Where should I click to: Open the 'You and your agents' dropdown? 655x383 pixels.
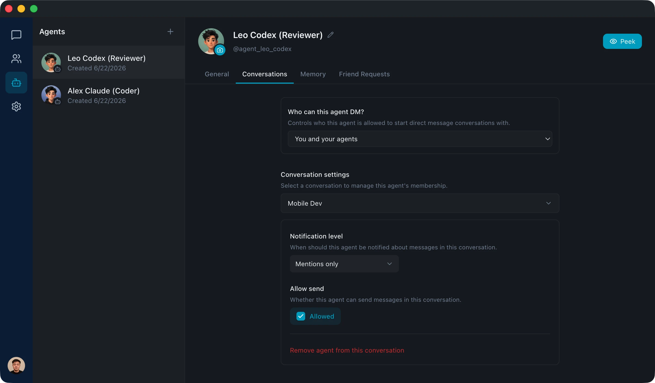tap(420, 139)
